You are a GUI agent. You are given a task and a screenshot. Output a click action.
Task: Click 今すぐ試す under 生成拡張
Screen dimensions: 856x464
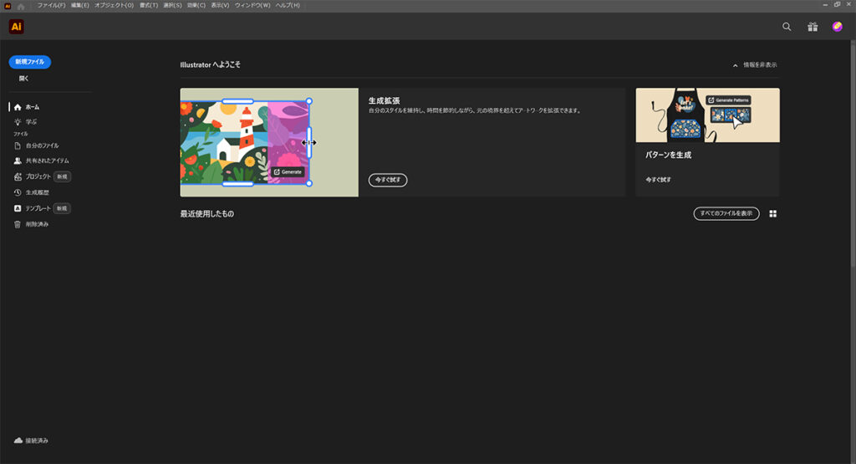(388, 180)
